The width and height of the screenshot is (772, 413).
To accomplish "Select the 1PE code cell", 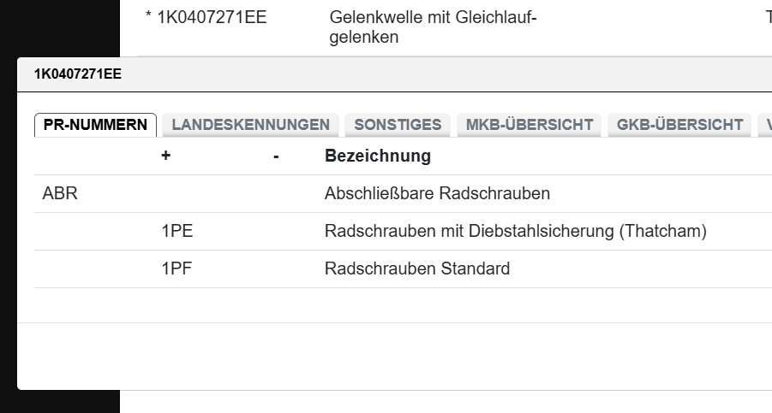I will (x=177, y=232).
